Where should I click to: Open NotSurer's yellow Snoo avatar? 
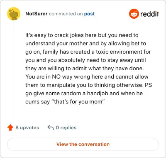click(14, 14)
